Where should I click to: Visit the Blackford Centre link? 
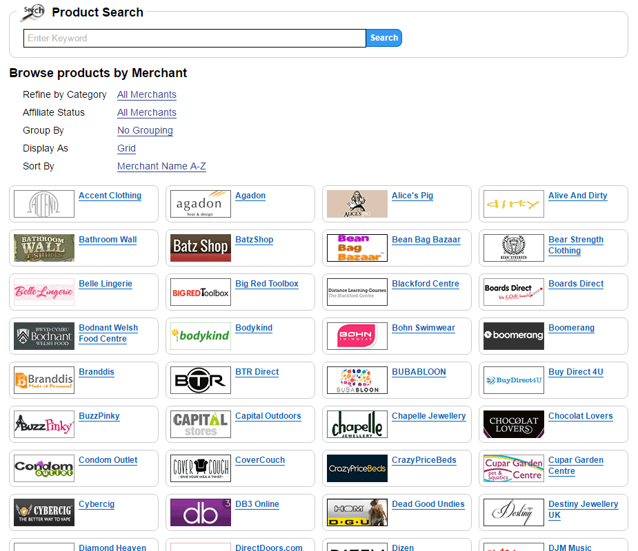(x=426, y=284)
